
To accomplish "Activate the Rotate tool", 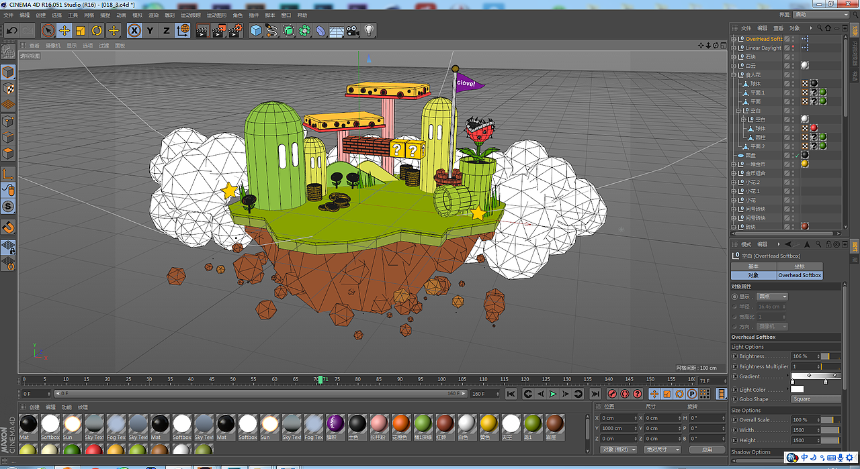I will point(97,30).
